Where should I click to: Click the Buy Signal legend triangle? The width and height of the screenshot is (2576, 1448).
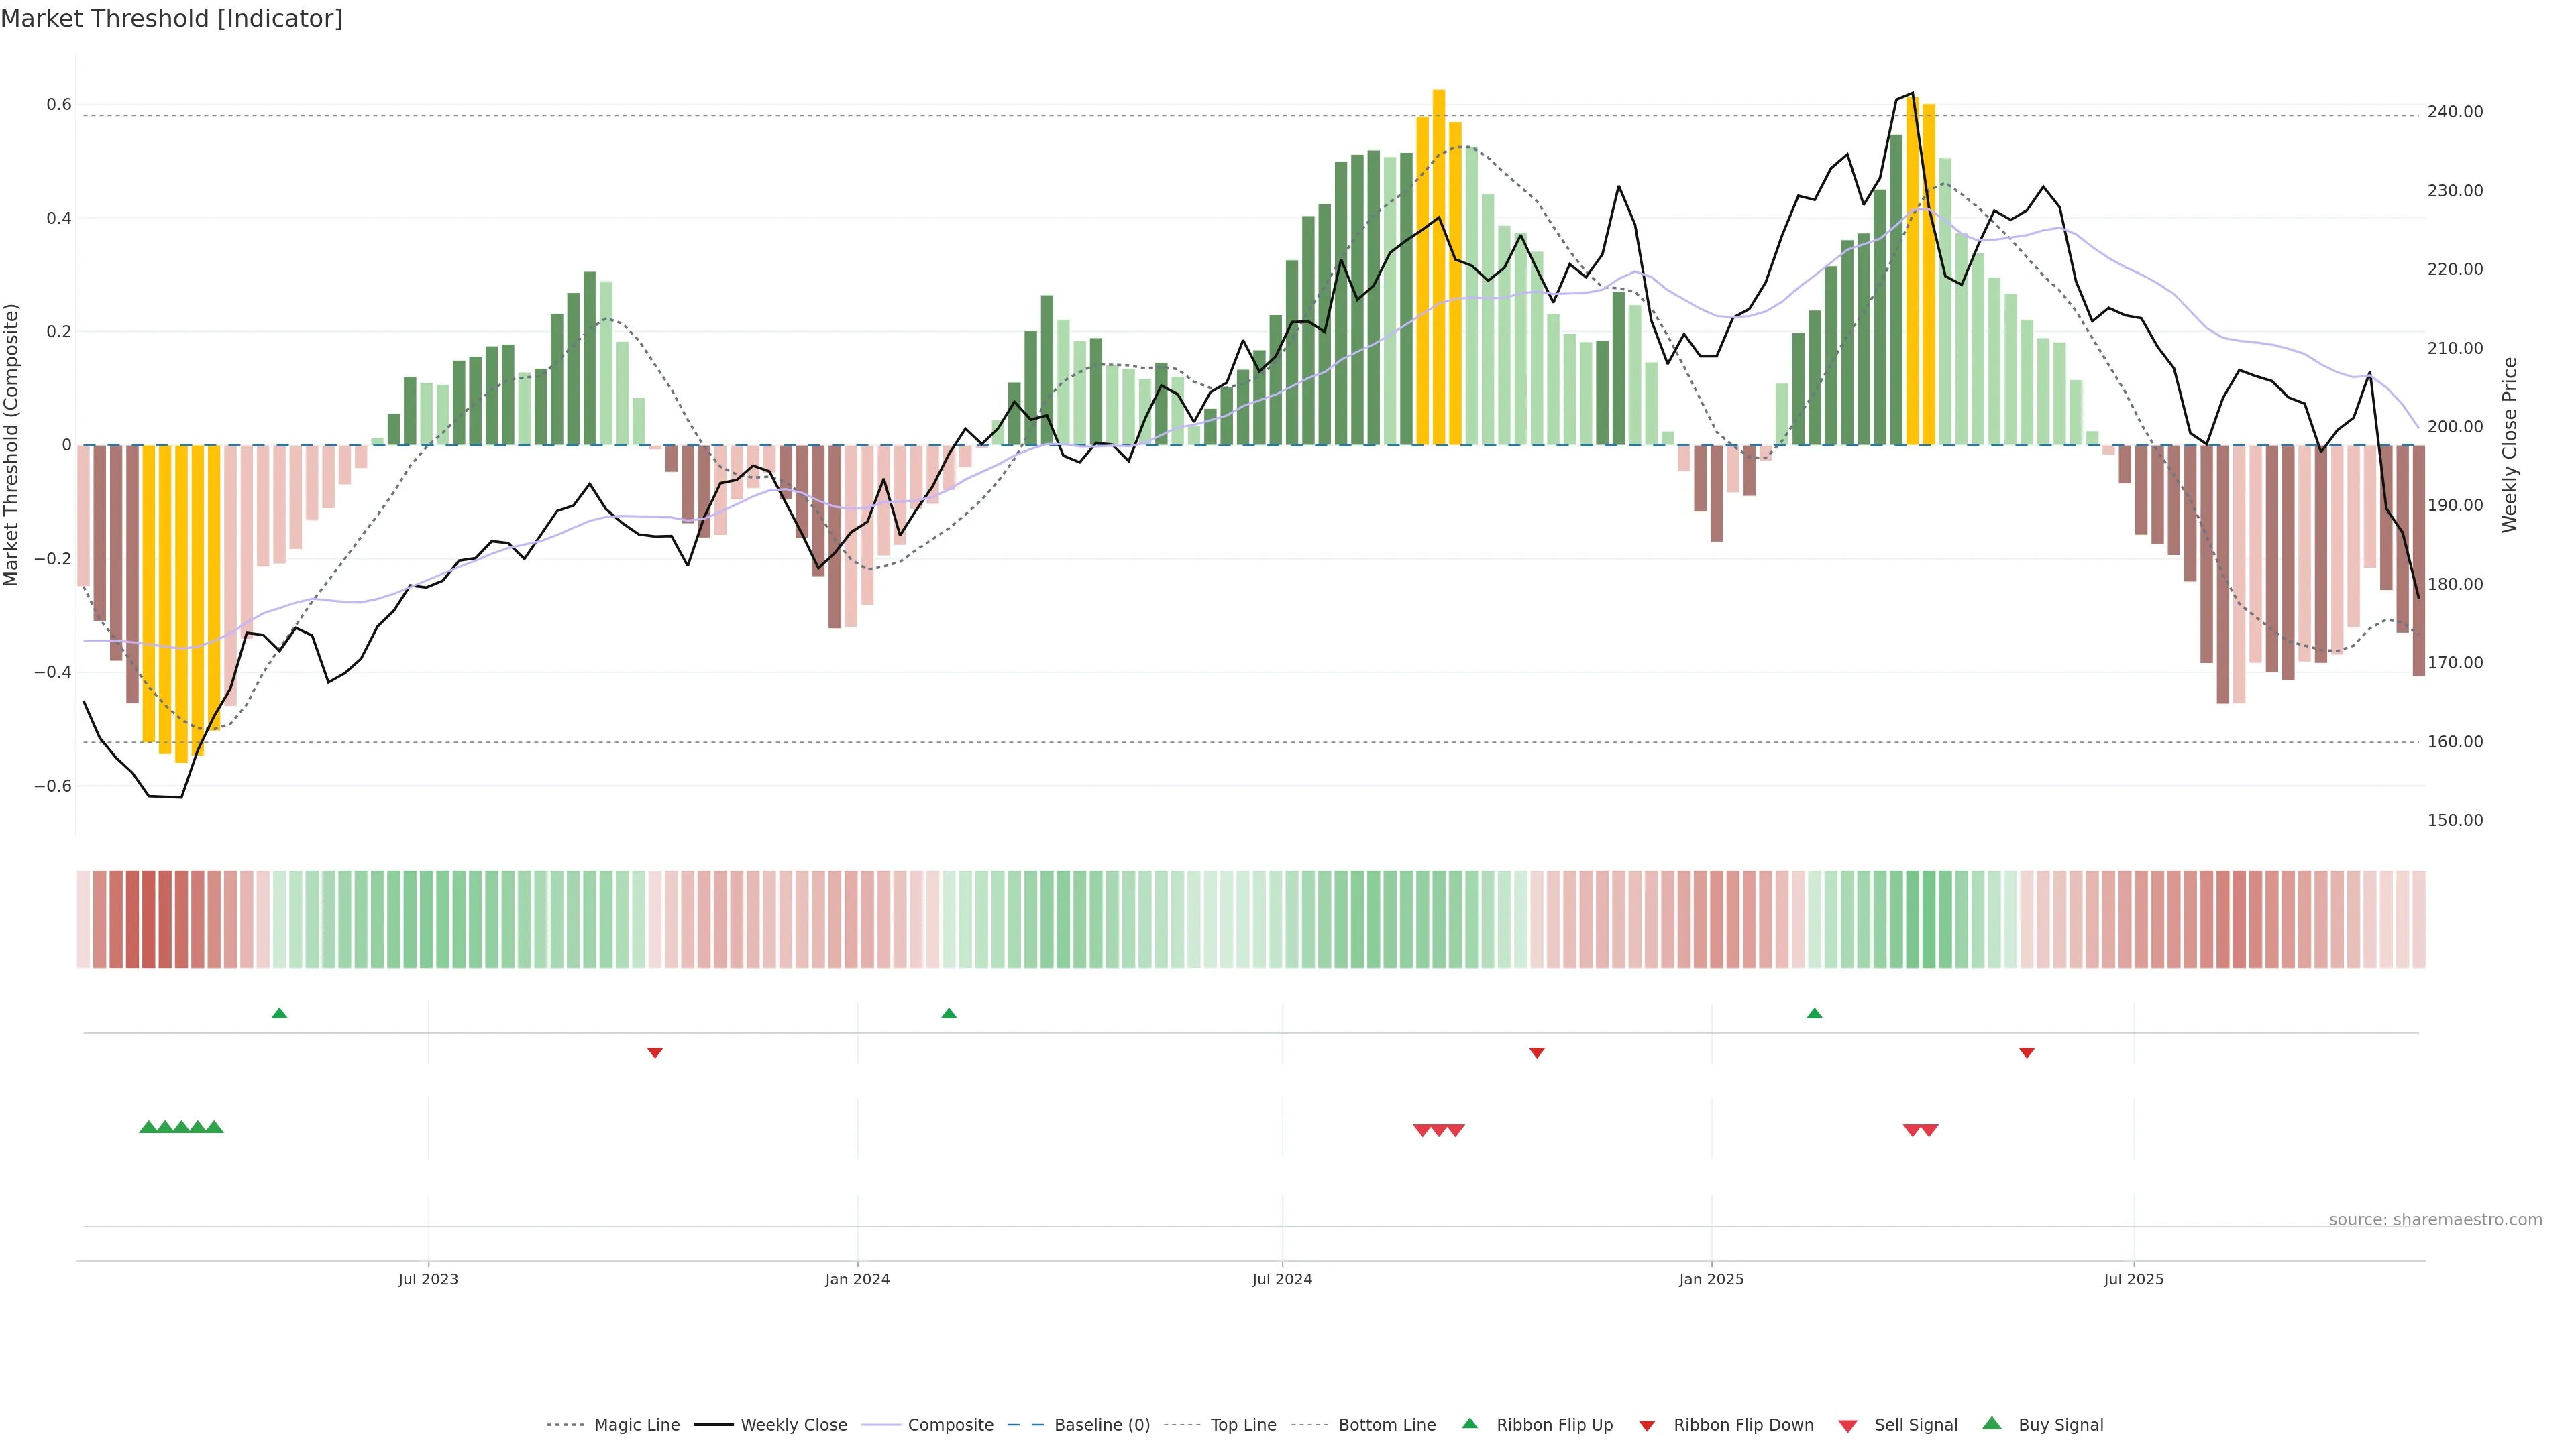1992,1423
